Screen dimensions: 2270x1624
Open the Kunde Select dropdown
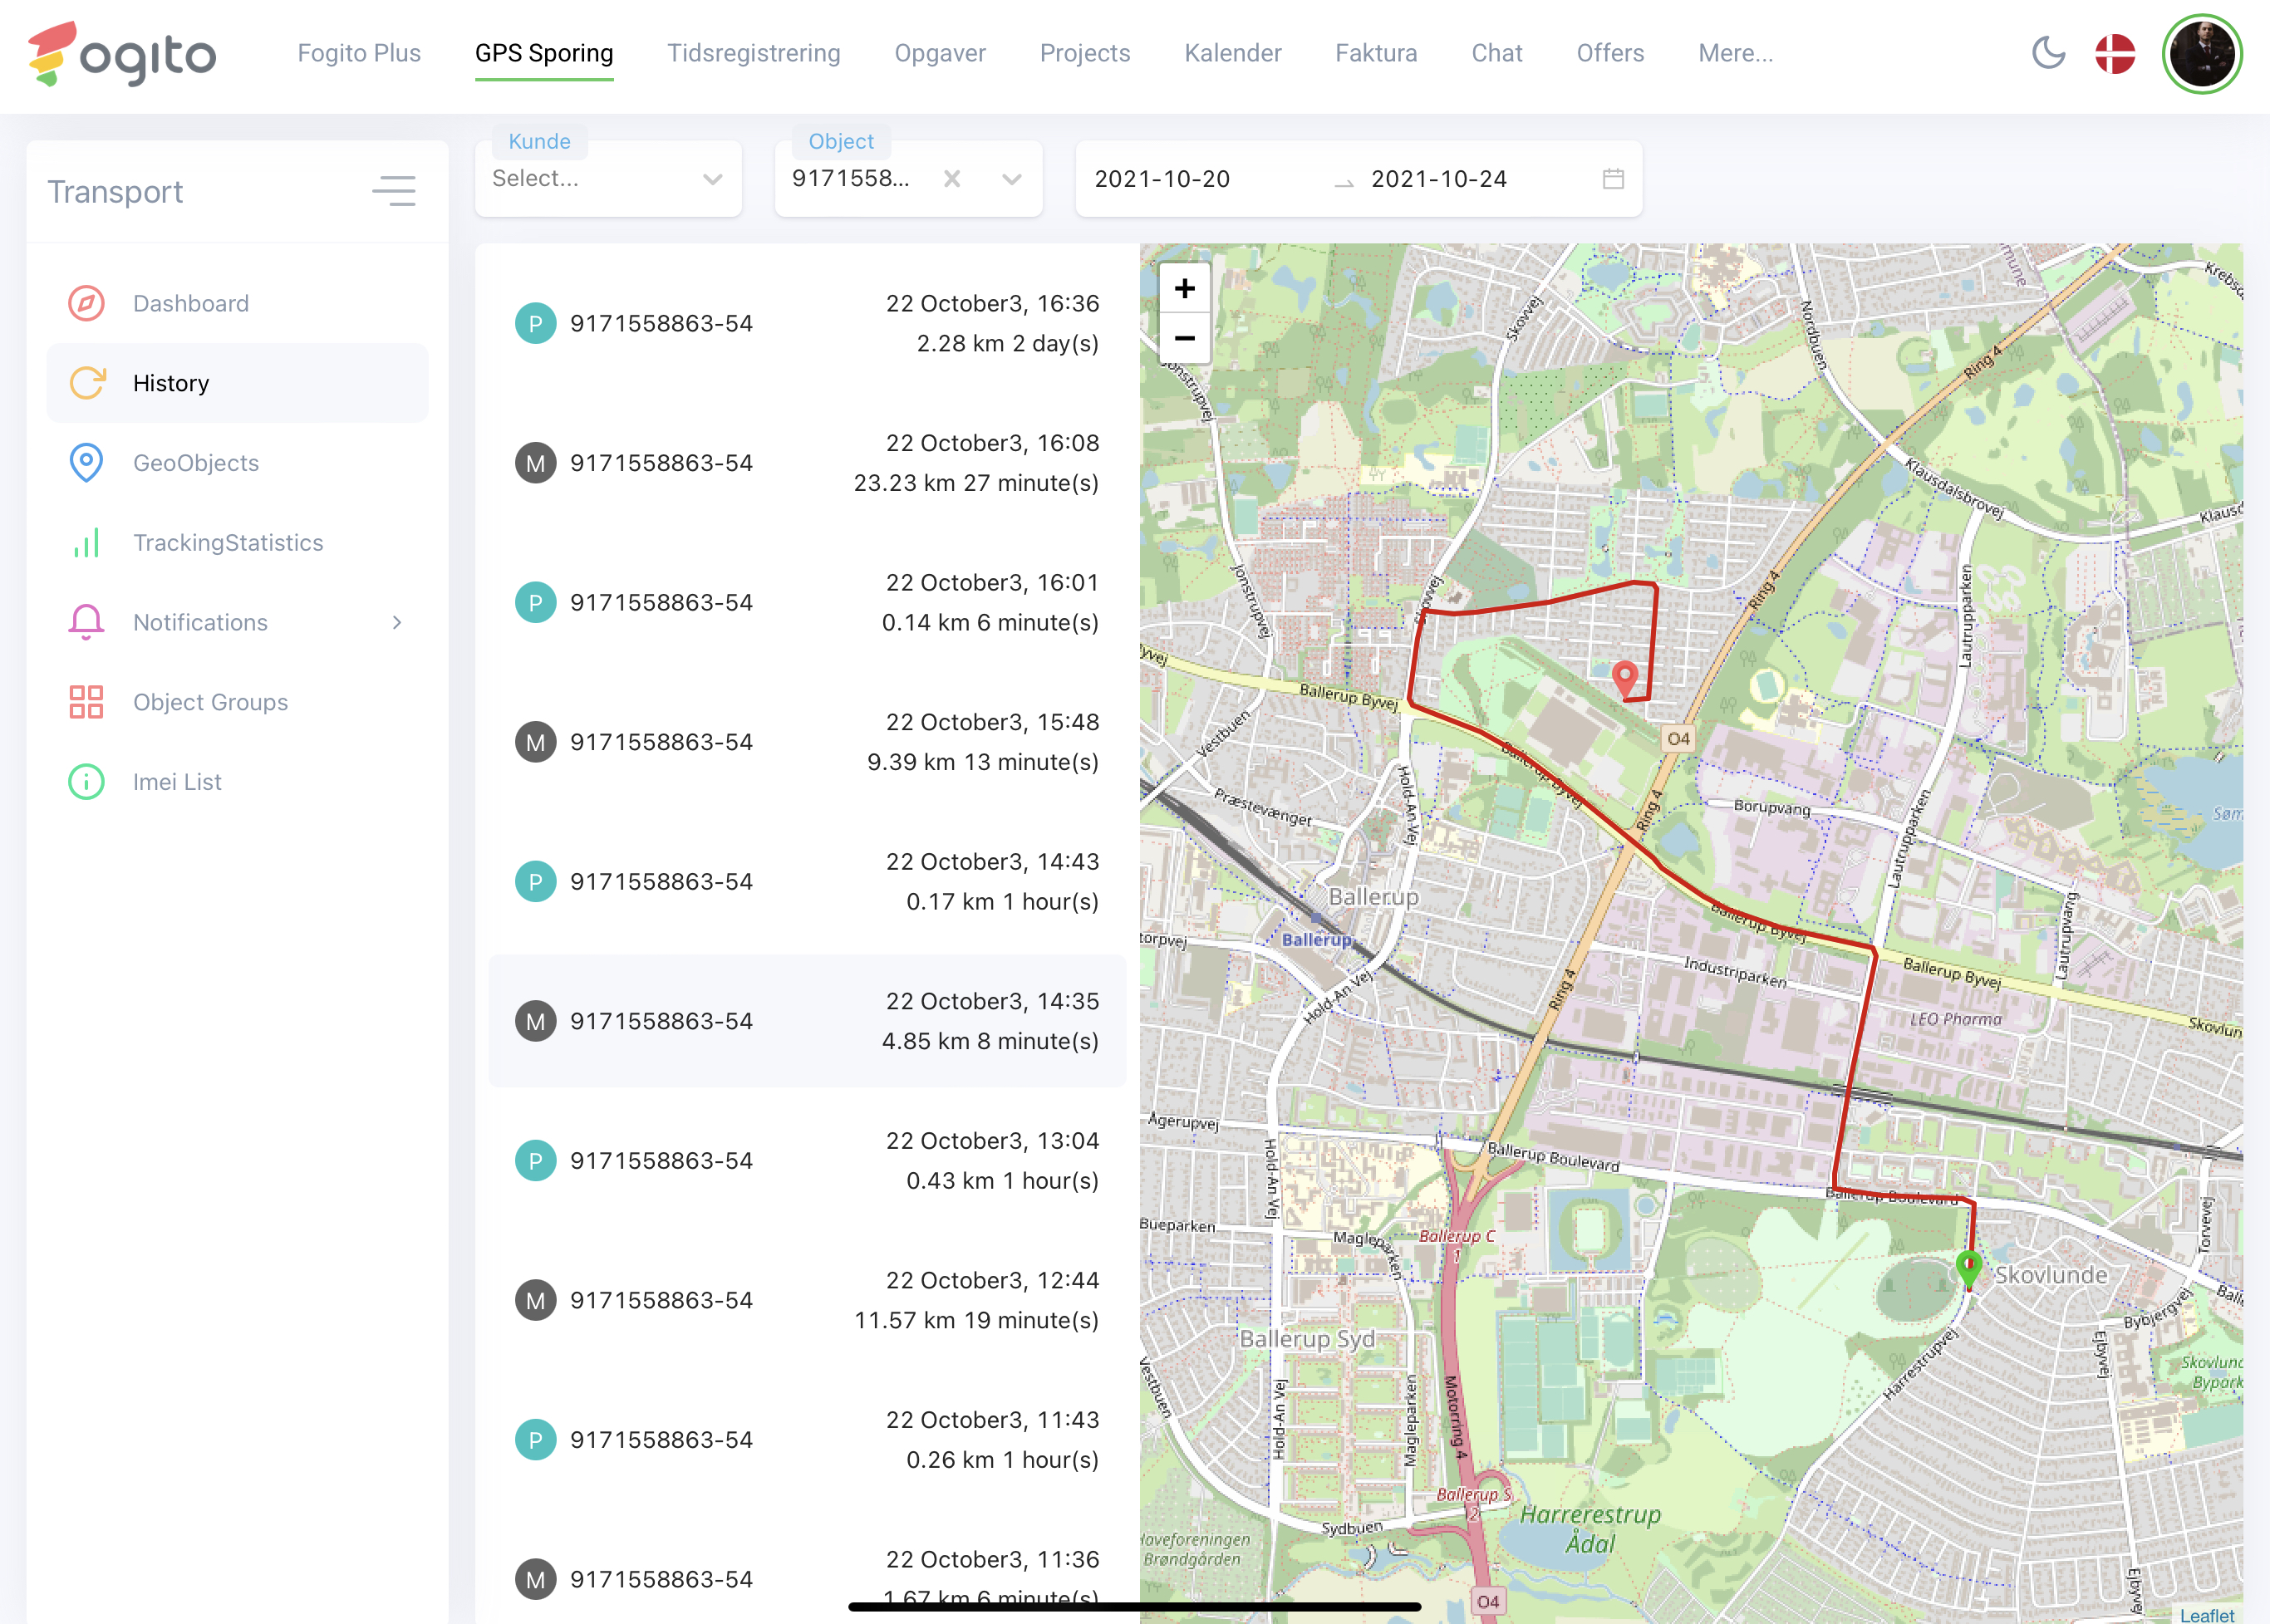point(607,179)
